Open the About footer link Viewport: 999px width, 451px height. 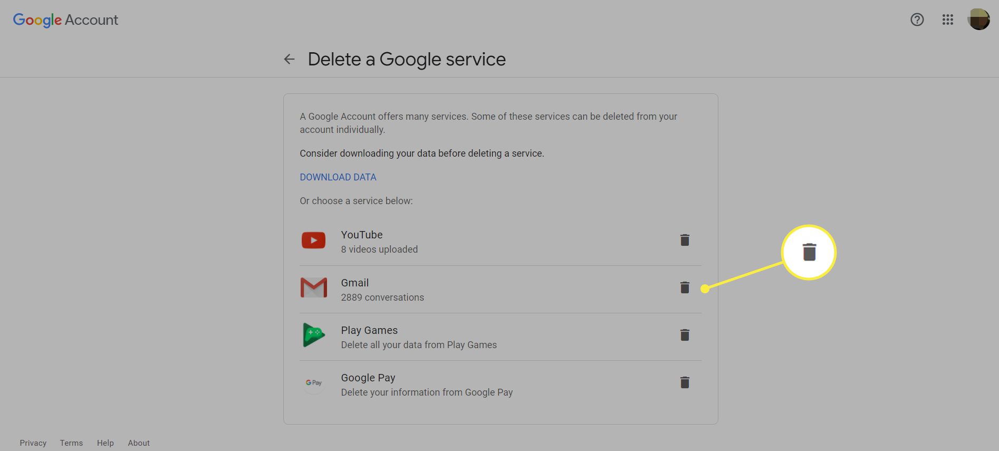[x=139, y=443]
